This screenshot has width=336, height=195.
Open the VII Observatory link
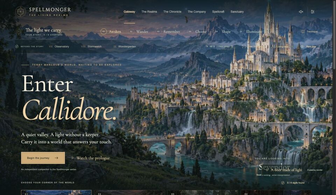pos(59,46)
